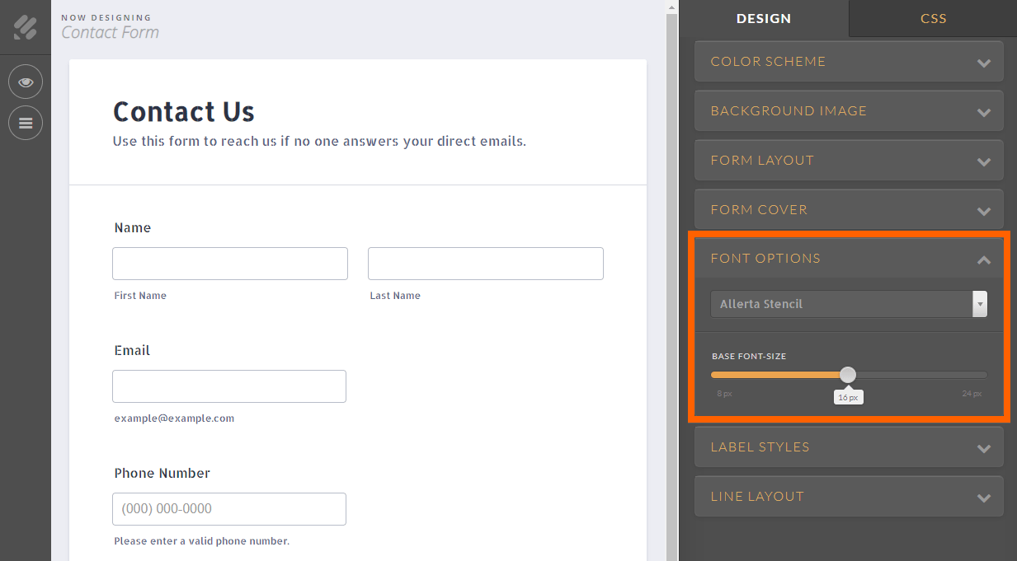Click the Form Layout chevron icon

coord(983,161)
